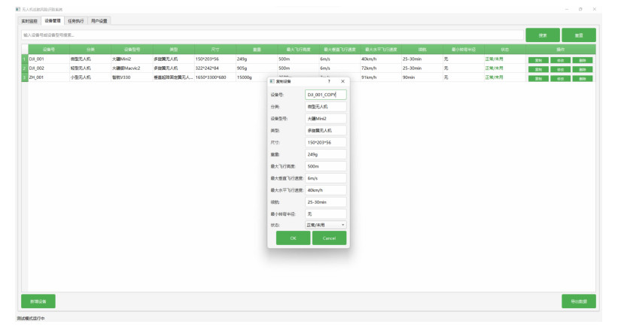Open the 任务执行 tab

[x=76, y=21]
